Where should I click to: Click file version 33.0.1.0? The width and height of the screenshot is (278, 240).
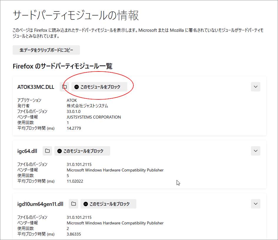pos(73,111)
